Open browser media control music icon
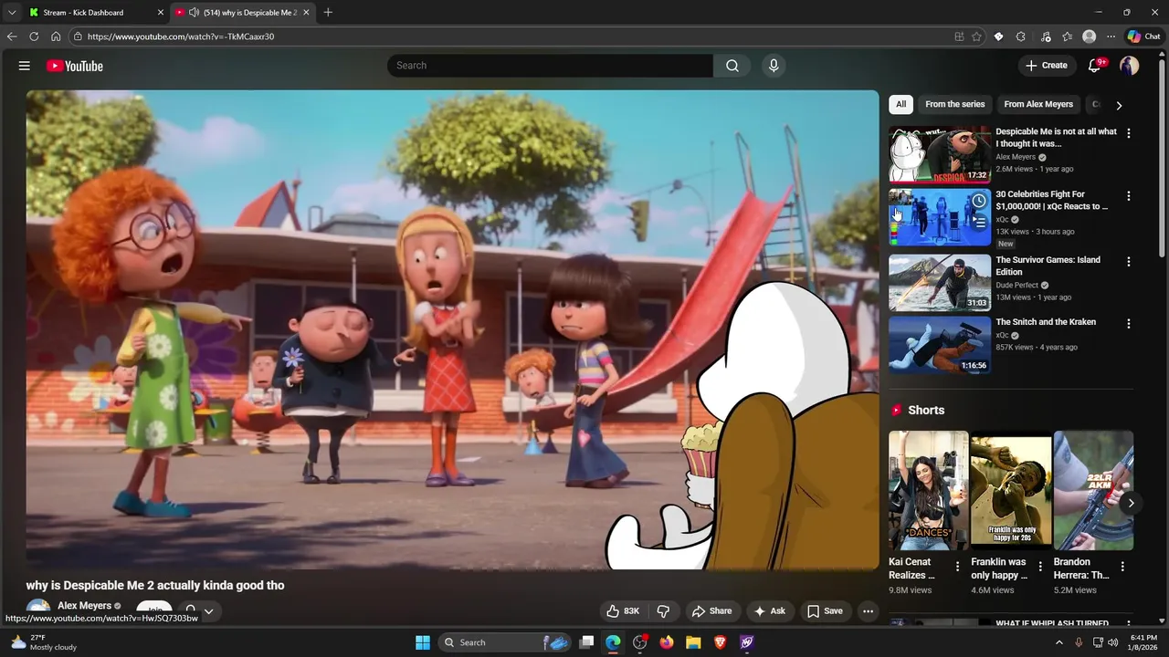 pyautogui.click(x=1045, y=36)
